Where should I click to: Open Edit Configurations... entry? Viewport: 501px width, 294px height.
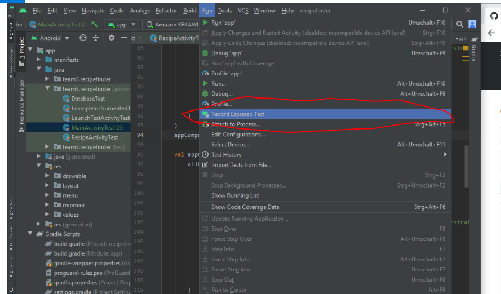pos(325,135)
